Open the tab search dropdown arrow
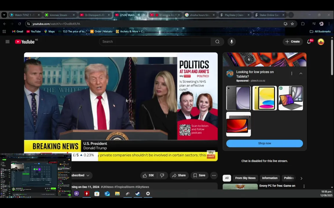This screenshot has height=208, width=334. 4,15
